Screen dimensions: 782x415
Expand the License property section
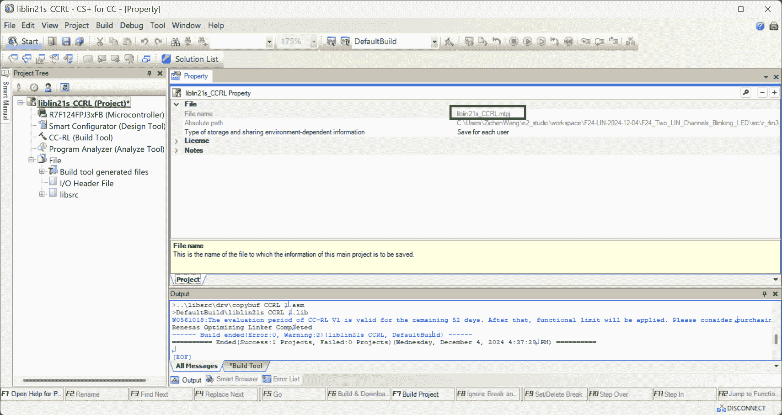pos(177,141)
